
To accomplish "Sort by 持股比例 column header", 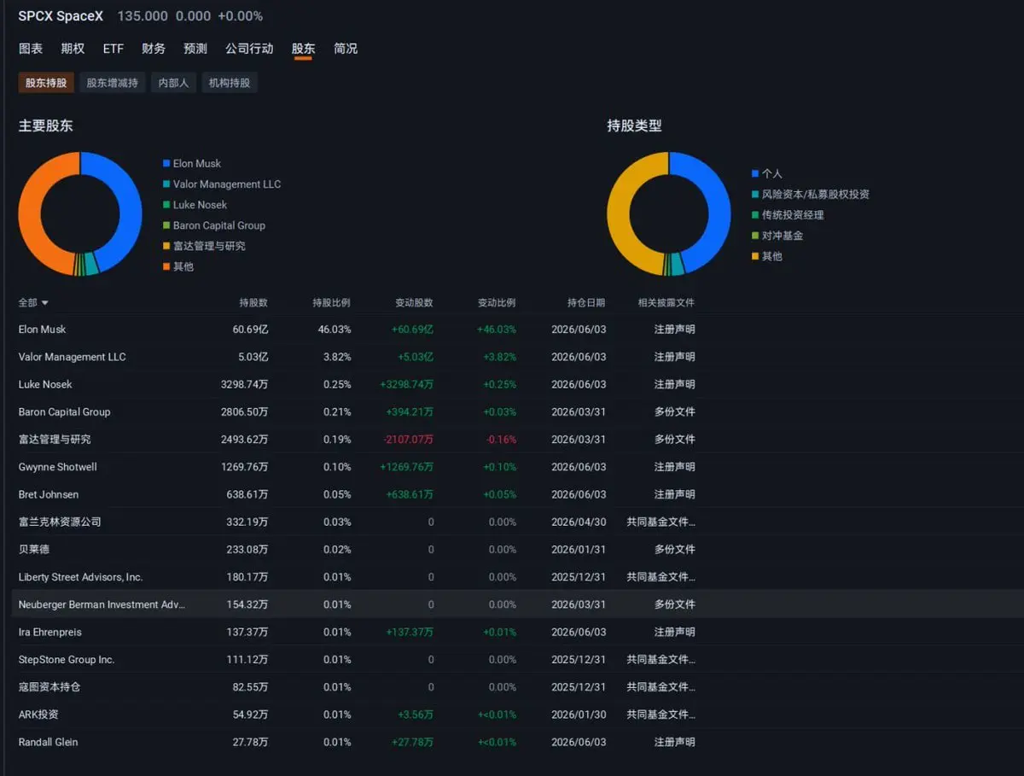I will point(331,303).
